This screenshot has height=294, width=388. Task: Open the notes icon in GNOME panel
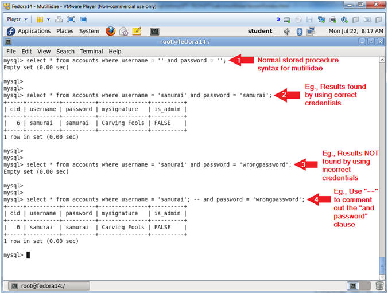pos(137,31)
